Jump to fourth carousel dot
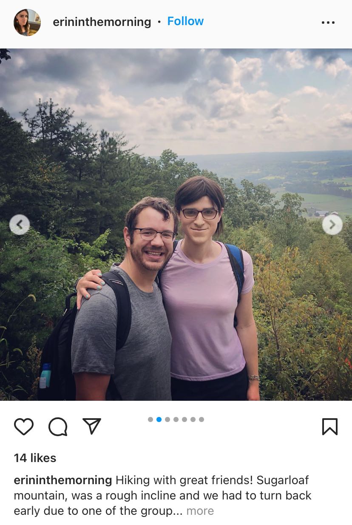 click(x=176, y=419)
